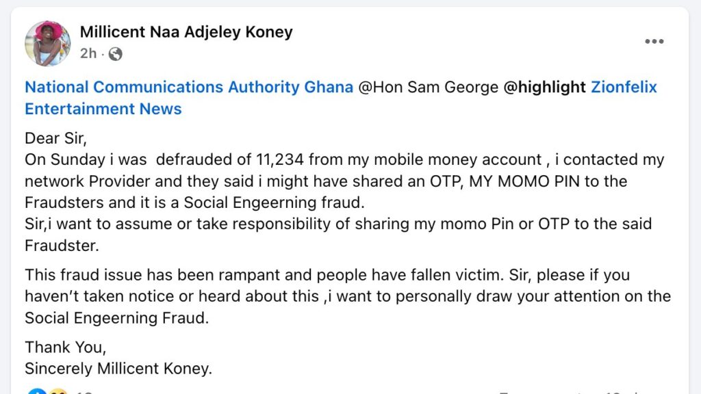Click the globe public privacy icon
Viewport: 701px width, 394px height.
tap(115, 54)
